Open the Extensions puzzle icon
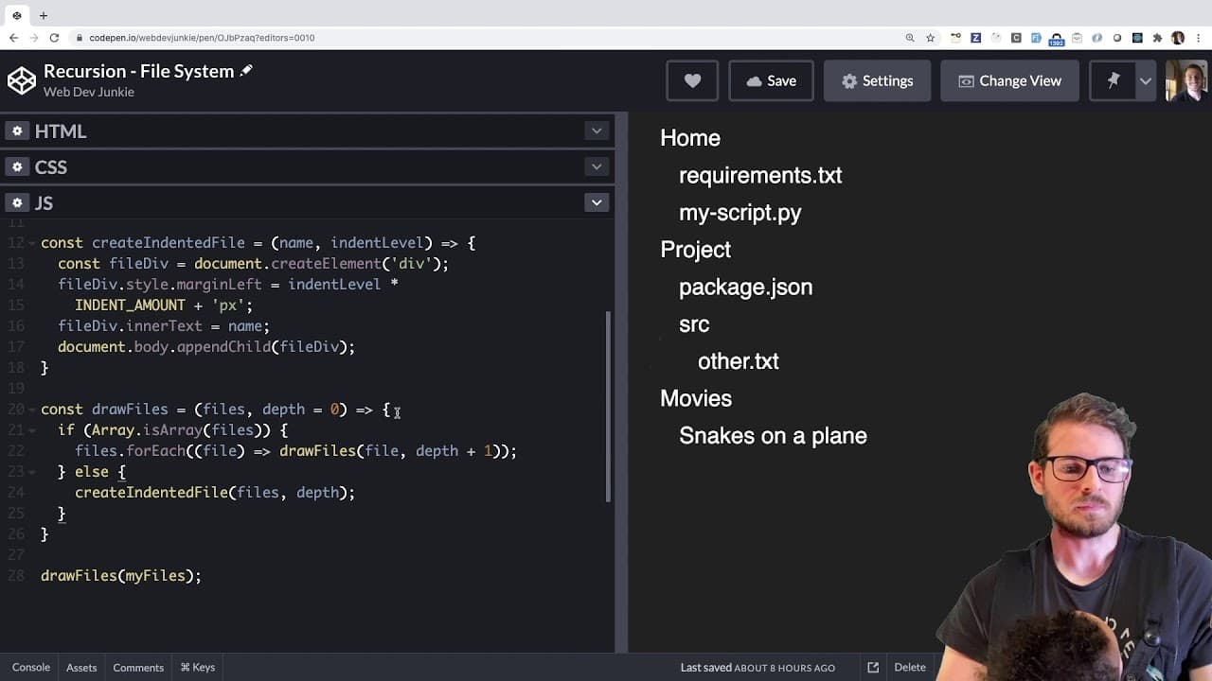Screen dimensions: 1212x681 click(1157, 38)
